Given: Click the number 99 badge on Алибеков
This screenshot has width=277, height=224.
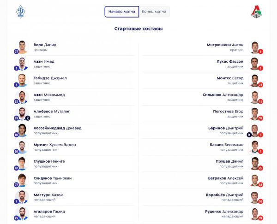Looking at the screenshot, I should [x=17, y=118].
